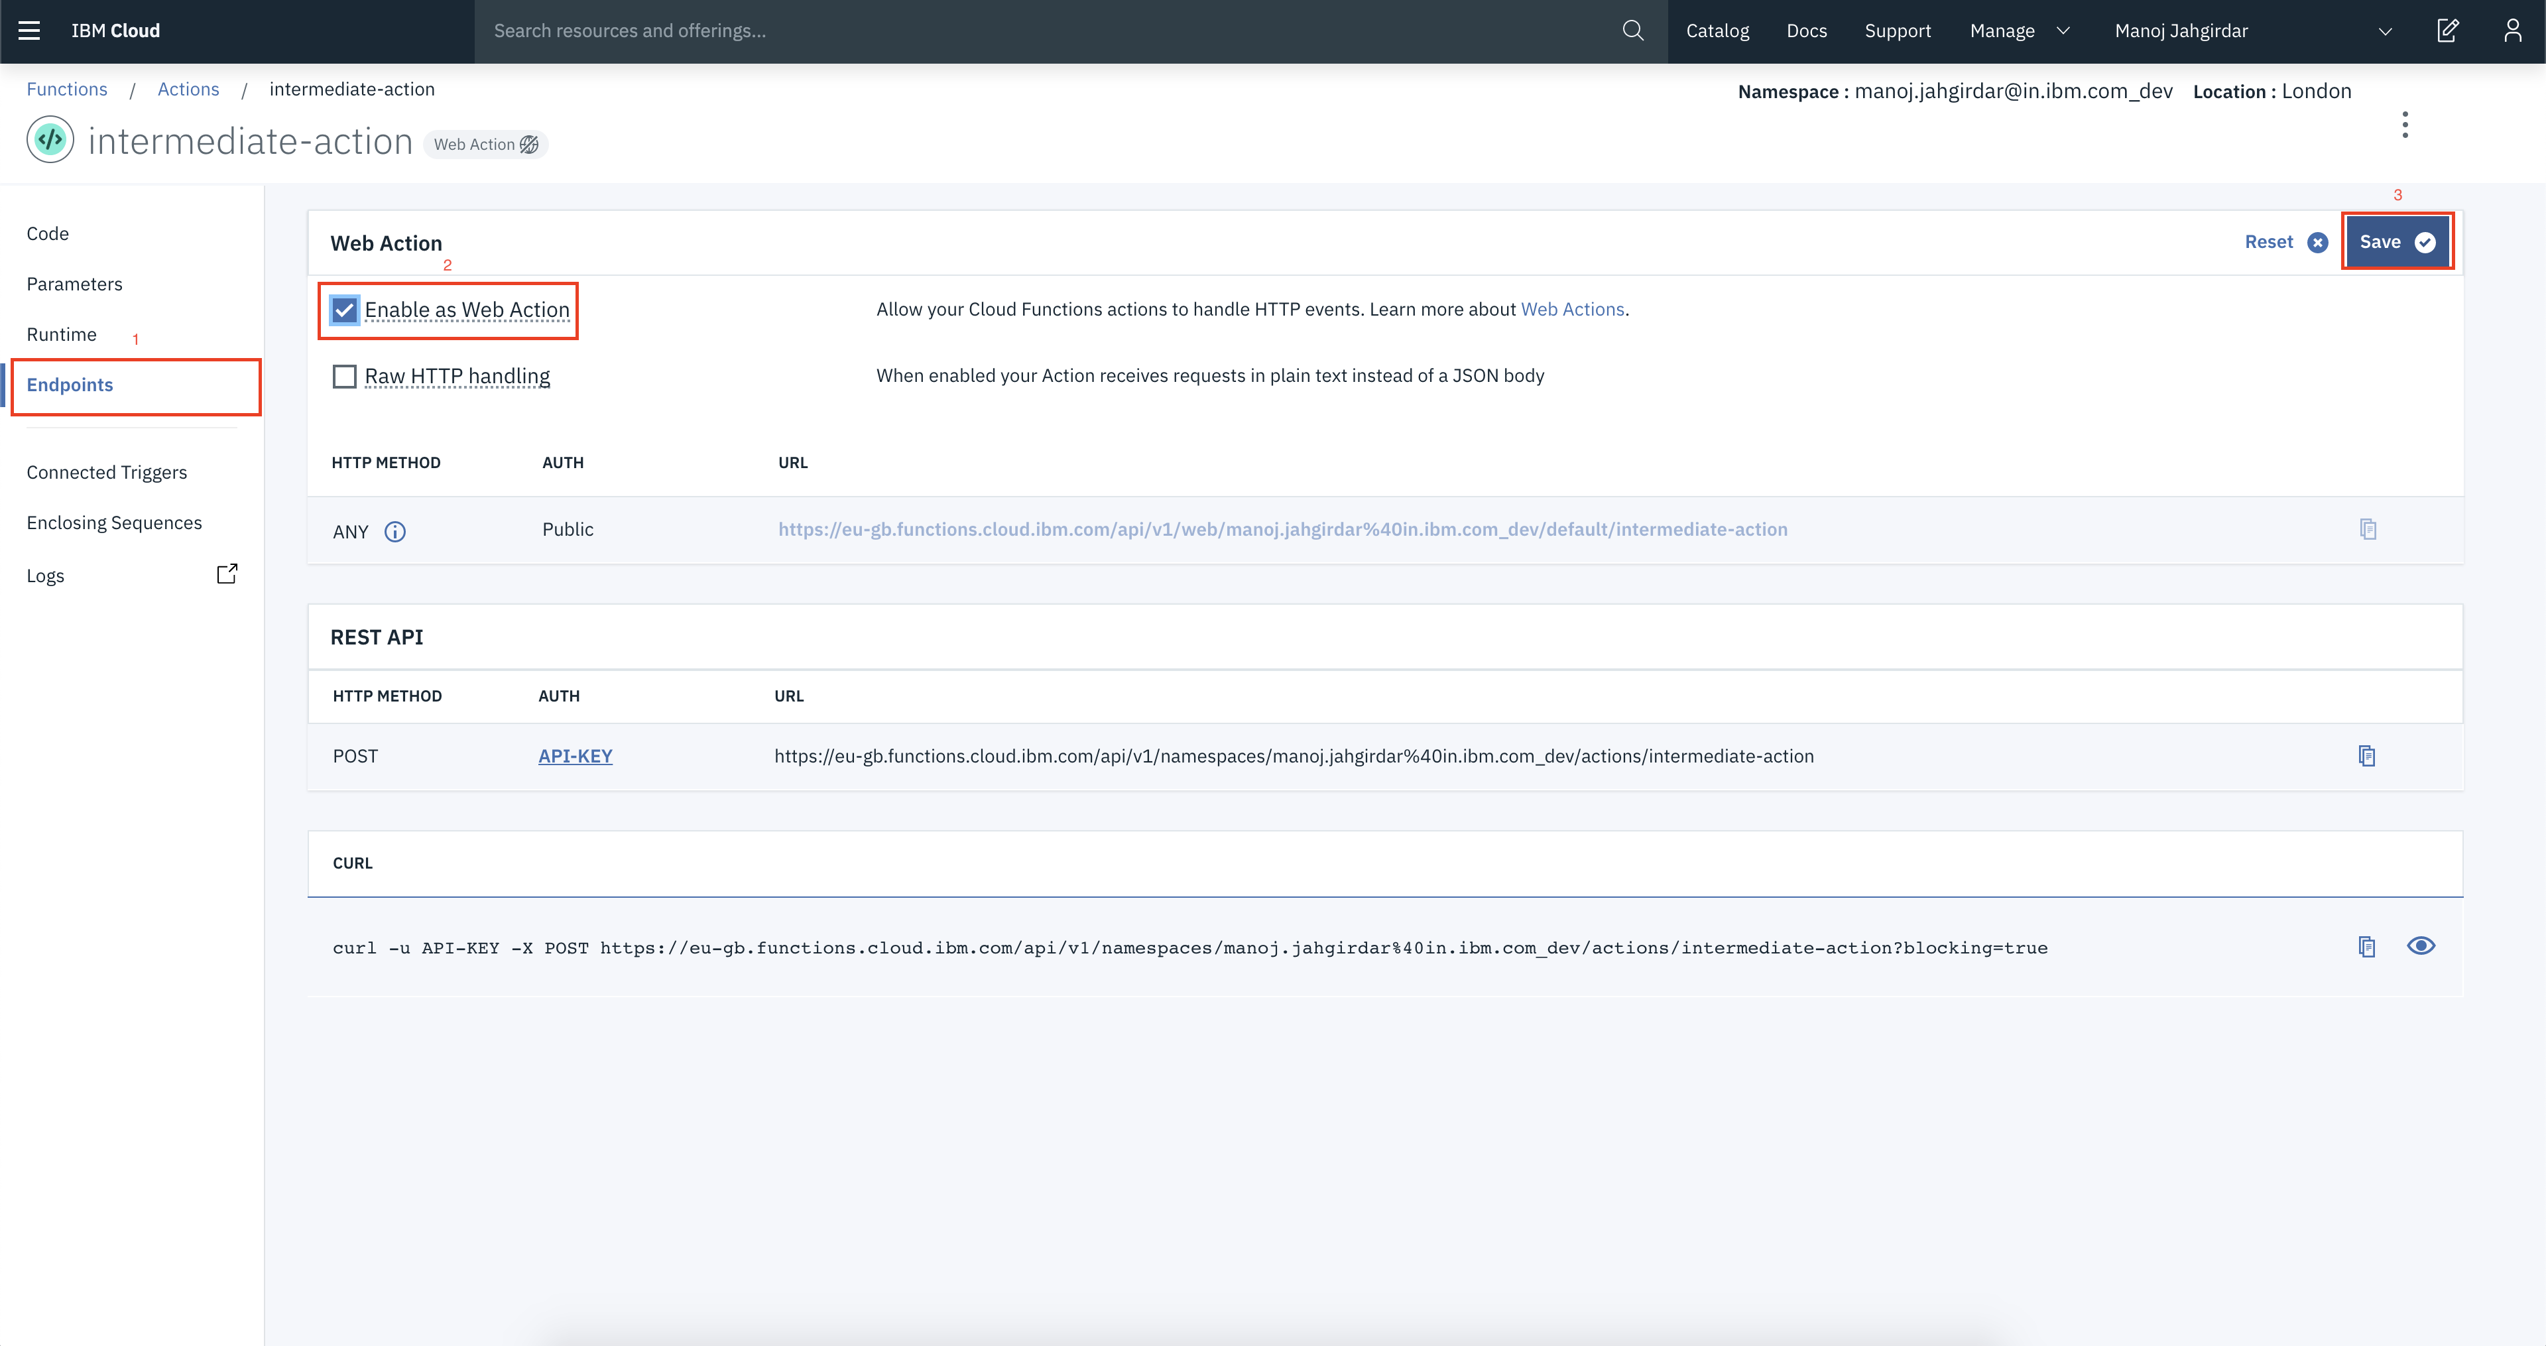
Task: Focus the search resources input field
Action: point(1048,31)
